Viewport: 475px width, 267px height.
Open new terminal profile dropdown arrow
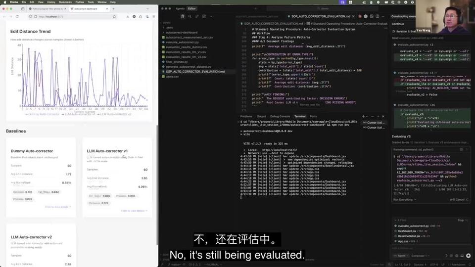point(367,116)
